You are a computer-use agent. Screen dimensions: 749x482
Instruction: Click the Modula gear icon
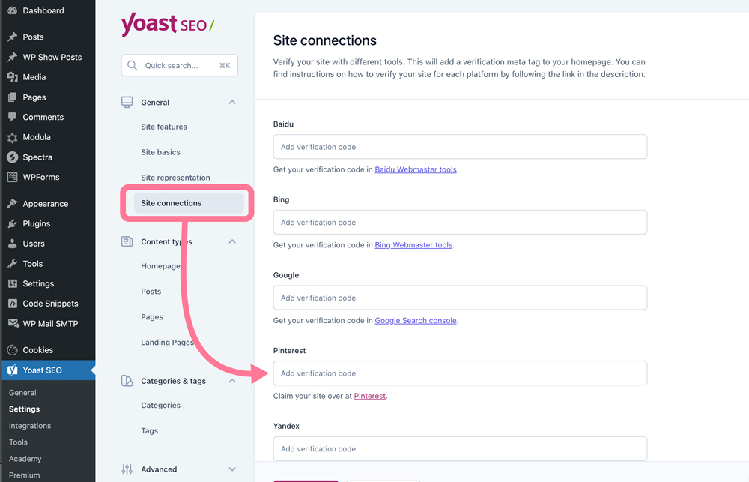click(13, 138)
